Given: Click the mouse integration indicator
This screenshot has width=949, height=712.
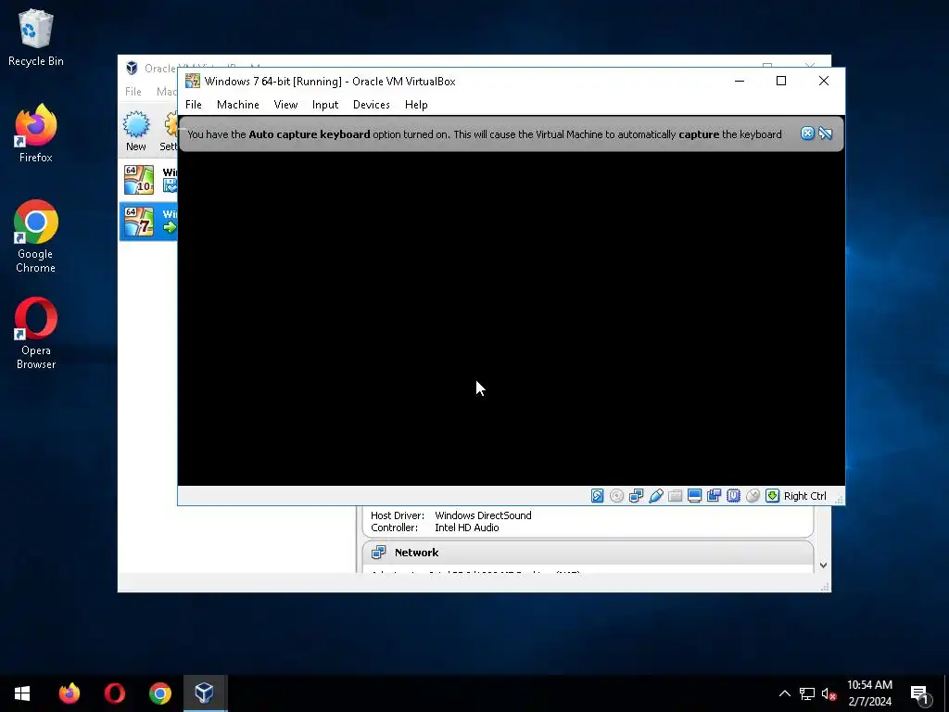Looking at the screenshot, I should pyautogui.click(x=753, y=496).
